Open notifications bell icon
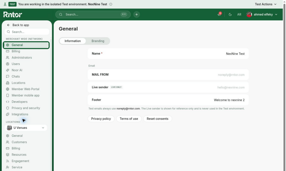Screen dimensions: 286x171 point(220,14)
